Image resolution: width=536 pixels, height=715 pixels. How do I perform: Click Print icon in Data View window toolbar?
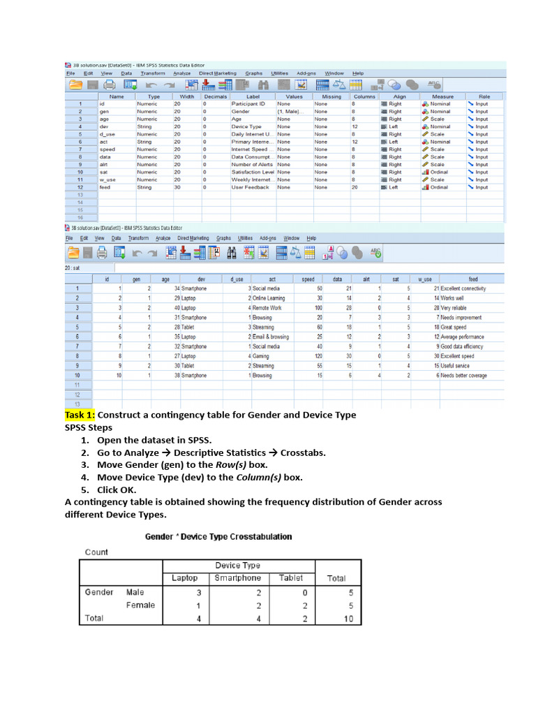click(x=102, y=253)
